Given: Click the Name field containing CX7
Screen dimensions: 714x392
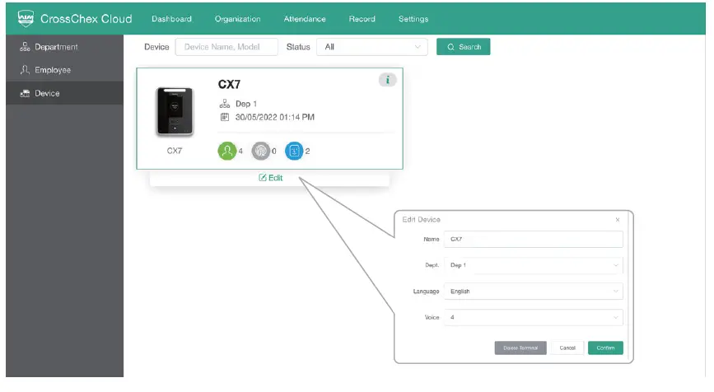Looking at the screenshot, I should (533, 239).
